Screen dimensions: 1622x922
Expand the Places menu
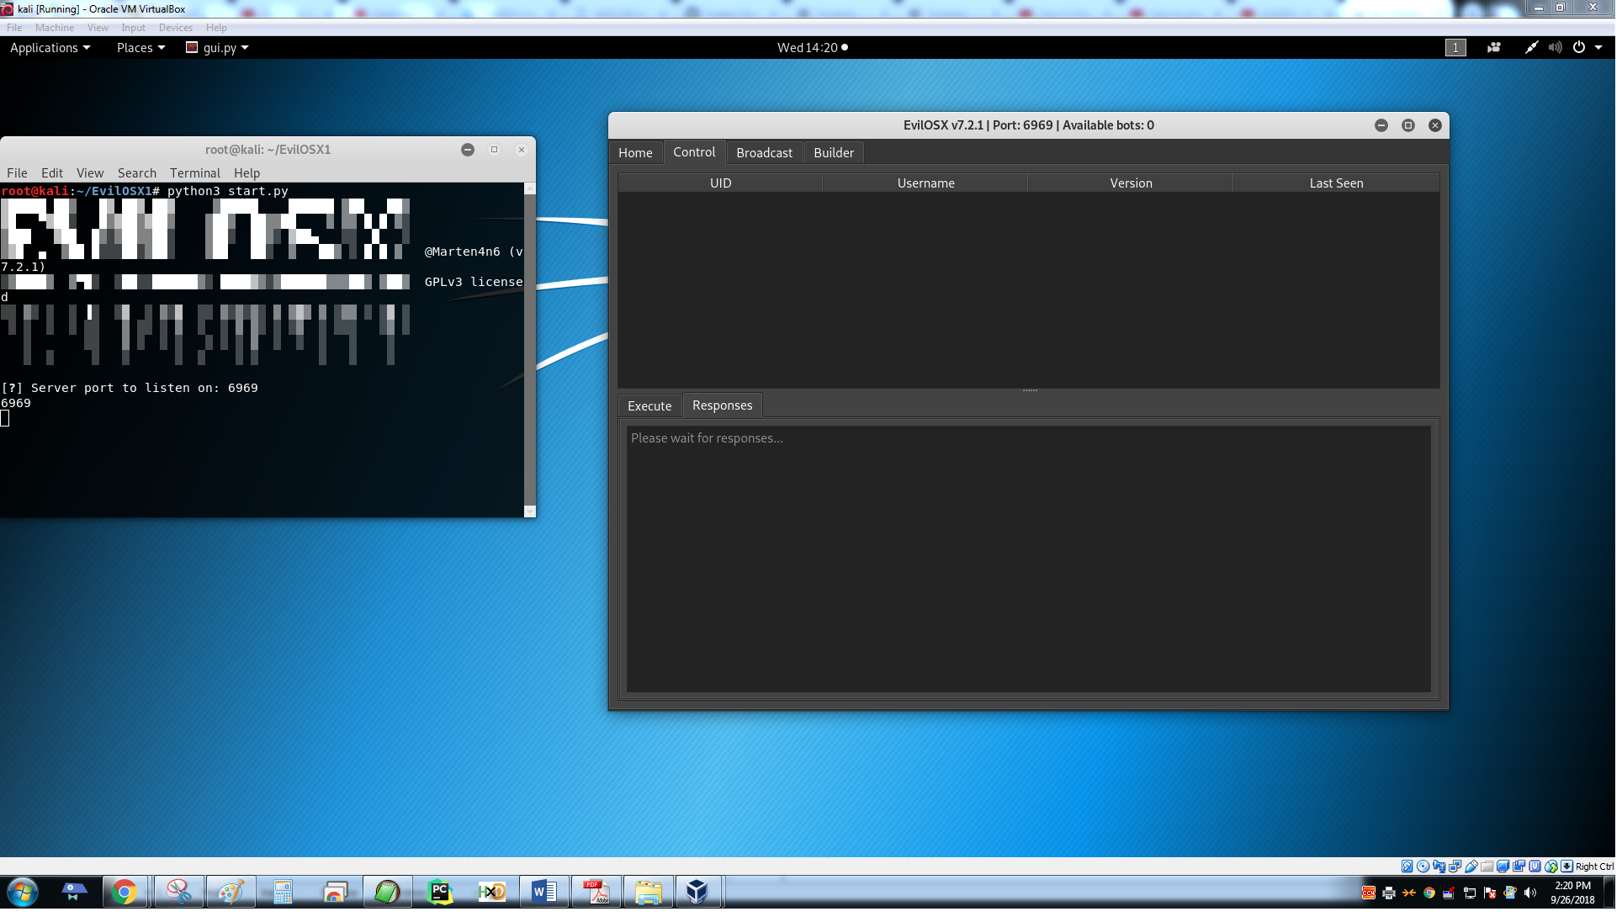coord(140,48)
